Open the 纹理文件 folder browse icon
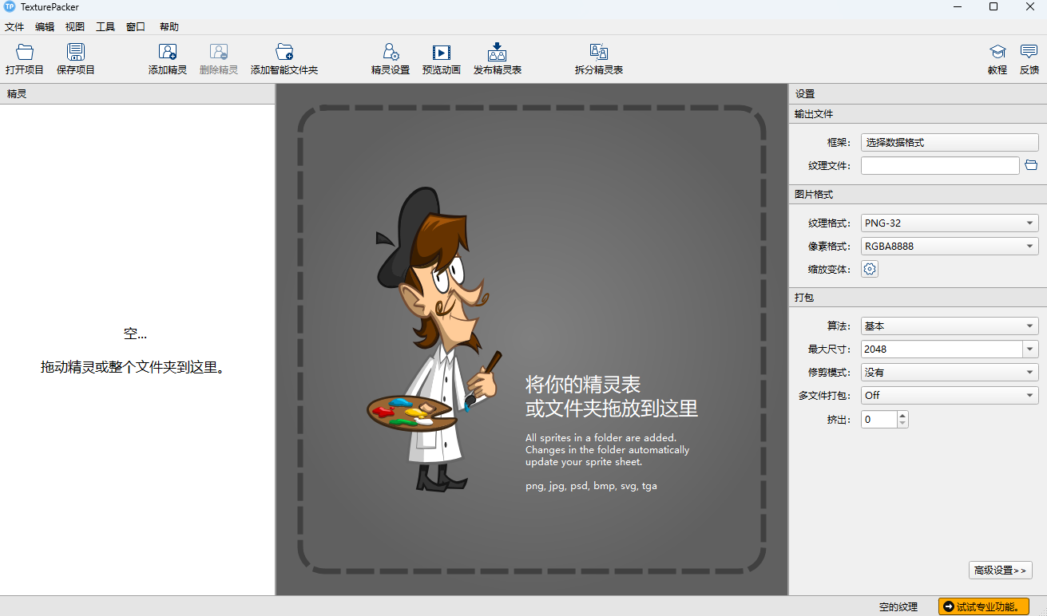This screenshot has height=616, width=1047. tap(1030, 165)
